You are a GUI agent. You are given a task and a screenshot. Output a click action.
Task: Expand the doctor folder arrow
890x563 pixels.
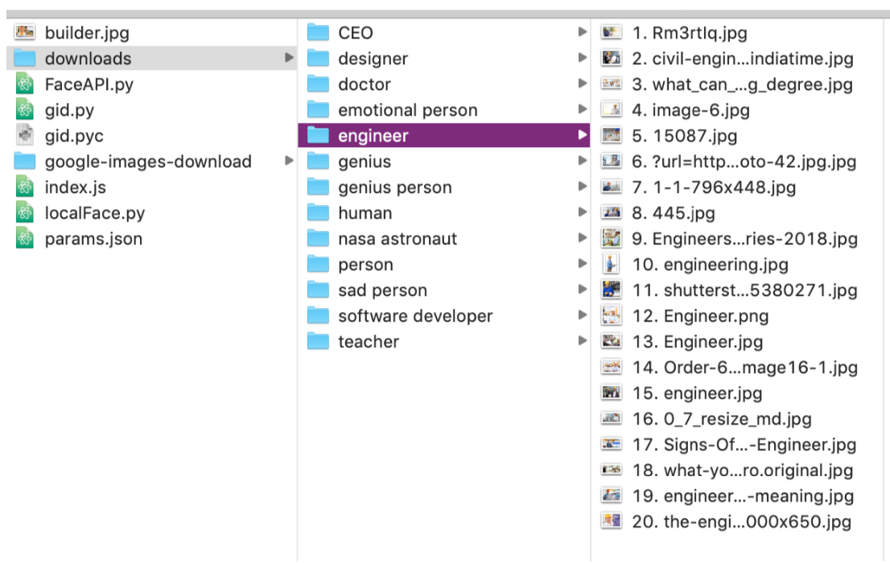pyautogui.click(x=582, y=84)
